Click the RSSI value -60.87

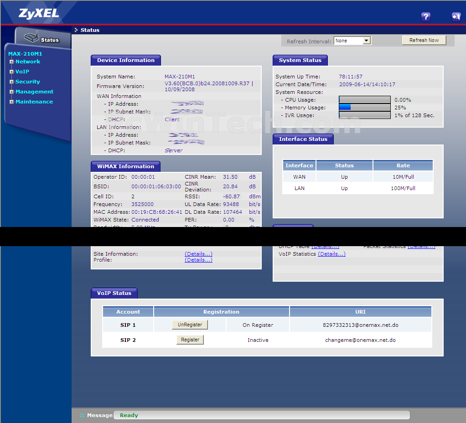pos(231,196)
